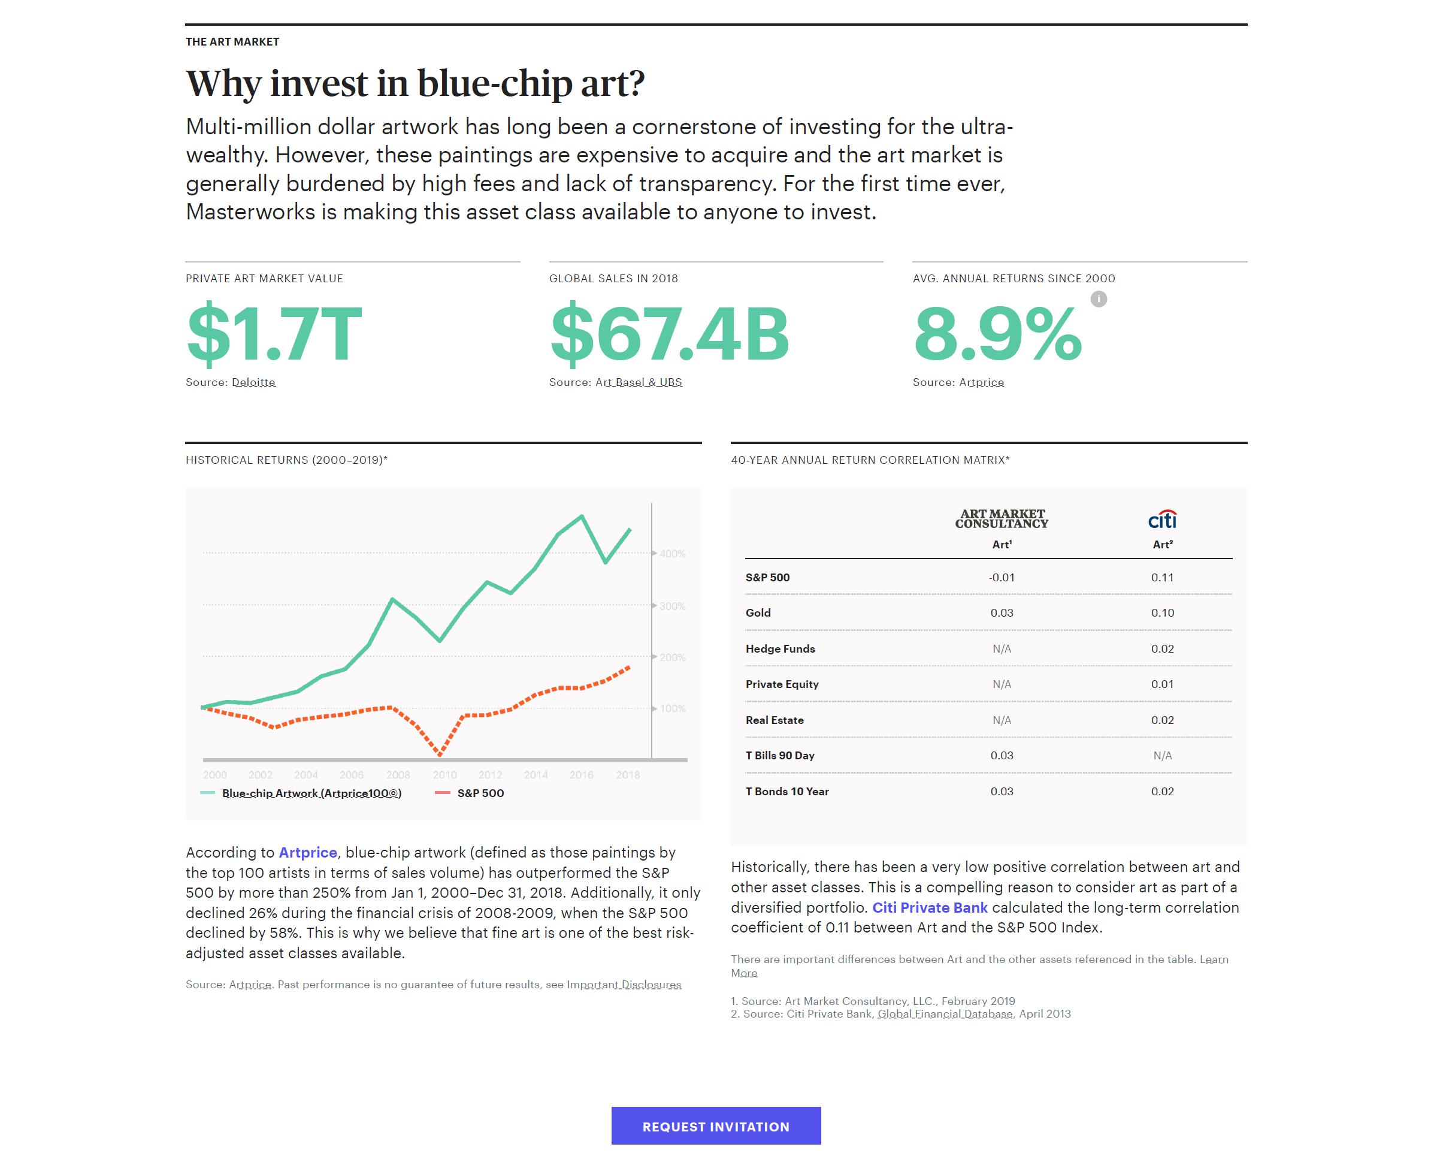Open the Global Financial Database link
This screenshot has width=1440, height=1165.
[945, 1014]
